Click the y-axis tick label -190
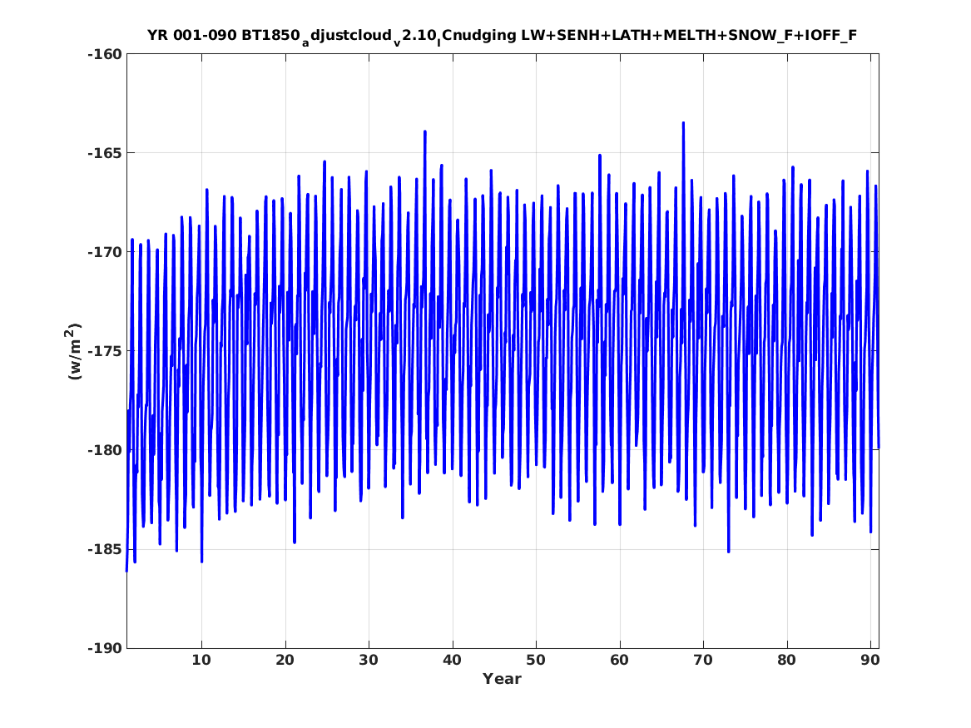971x728 pixels. tap(106, 648)
